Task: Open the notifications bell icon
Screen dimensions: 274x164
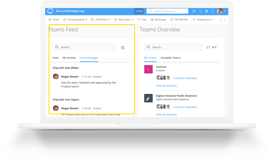Action: [212, 11]
